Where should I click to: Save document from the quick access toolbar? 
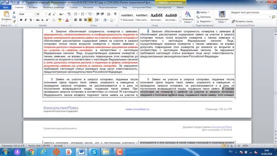(7, 3)
